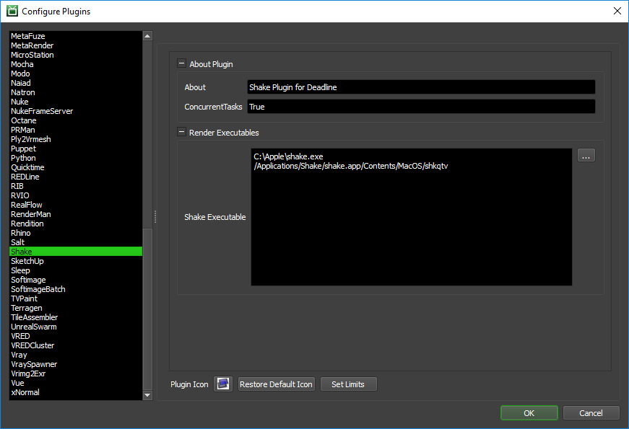Click the Shake Executable paths text area
The width and height of the screenshot is (629, 429).
(x=412, y=216)
